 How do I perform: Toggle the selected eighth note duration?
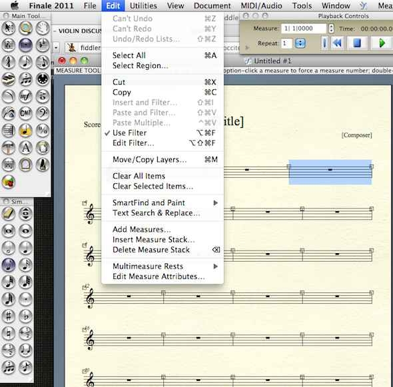tap(9, 264)
